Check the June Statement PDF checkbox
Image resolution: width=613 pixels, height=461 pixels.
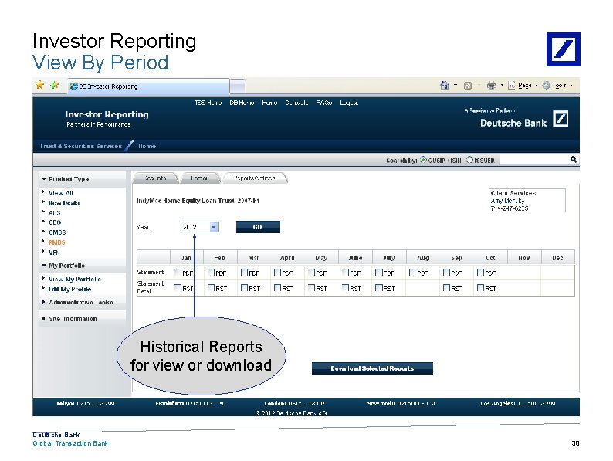pos(346,272)
